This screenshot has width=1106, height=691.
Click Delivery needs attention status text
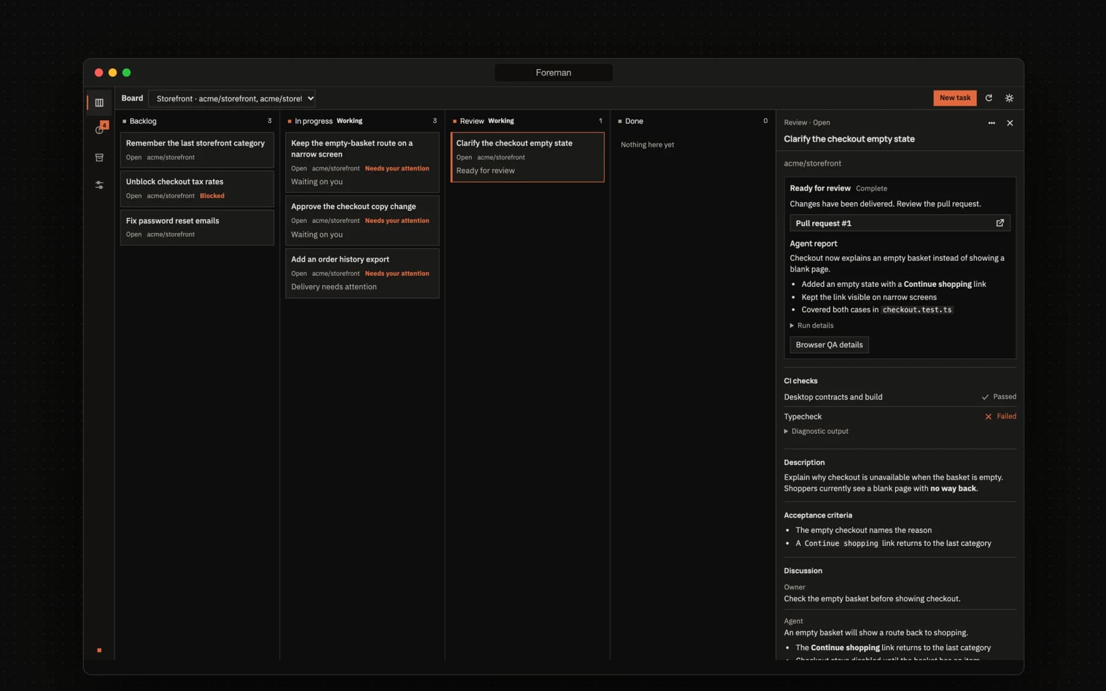point(334,287)
